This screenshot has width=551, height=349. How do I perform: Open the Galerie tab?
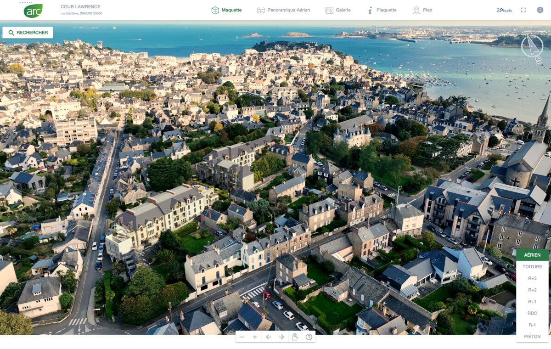point(338,10)
